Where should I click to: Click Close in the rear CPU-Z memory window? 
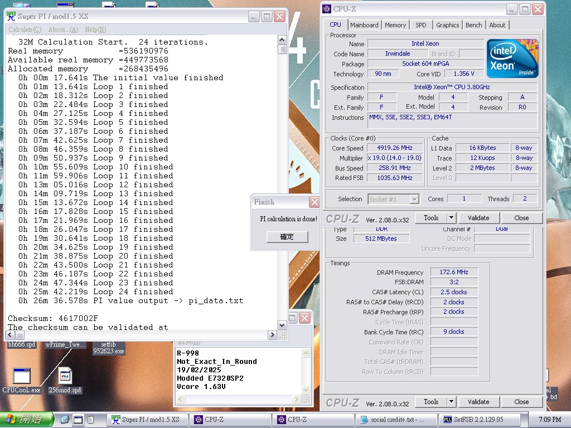(x=521, y=402)
